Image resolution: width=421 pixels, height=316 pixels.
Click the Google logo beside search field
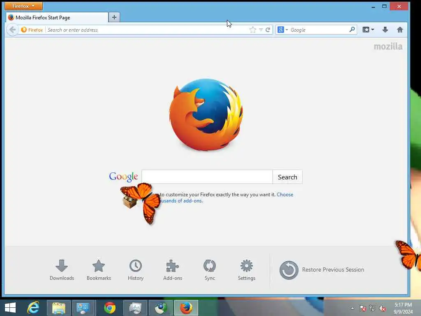click(123, 176)
